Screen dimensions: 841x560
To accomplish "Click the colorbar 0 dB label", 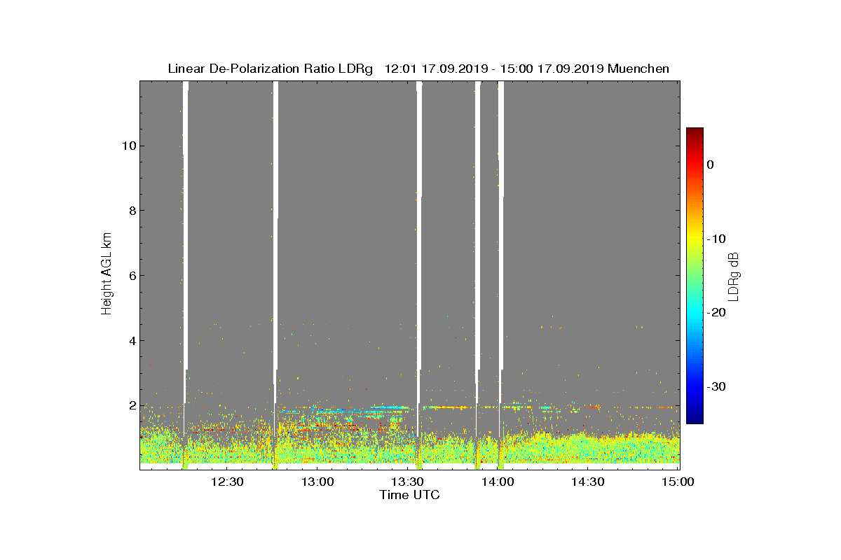I will click(x=710, y=164).
